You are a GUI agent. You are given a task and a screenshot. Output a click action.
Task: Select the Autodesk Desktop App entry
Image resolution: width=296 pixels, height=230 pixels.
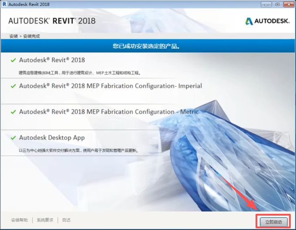[52, 137]
